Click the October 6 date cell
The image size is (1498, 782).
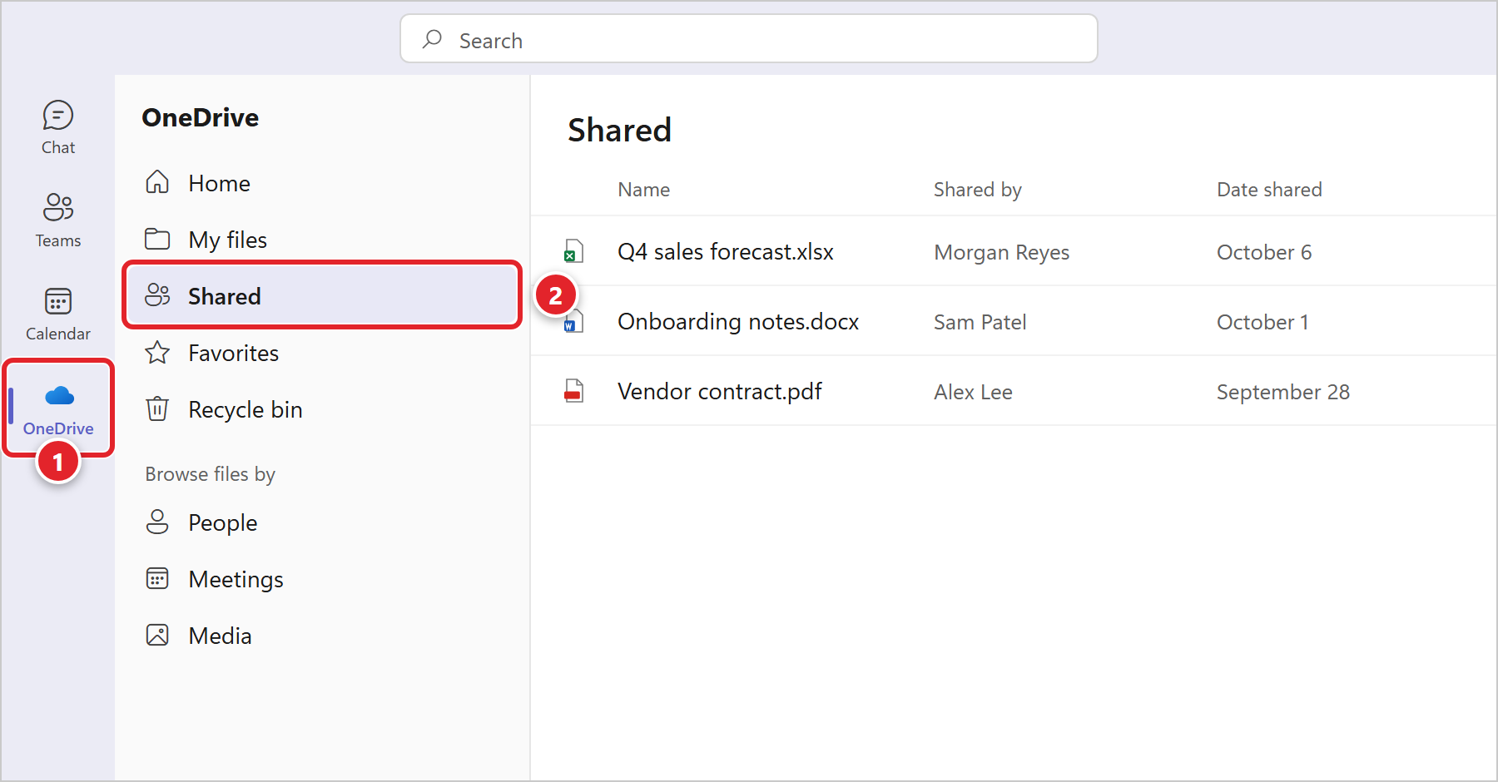1264,252
